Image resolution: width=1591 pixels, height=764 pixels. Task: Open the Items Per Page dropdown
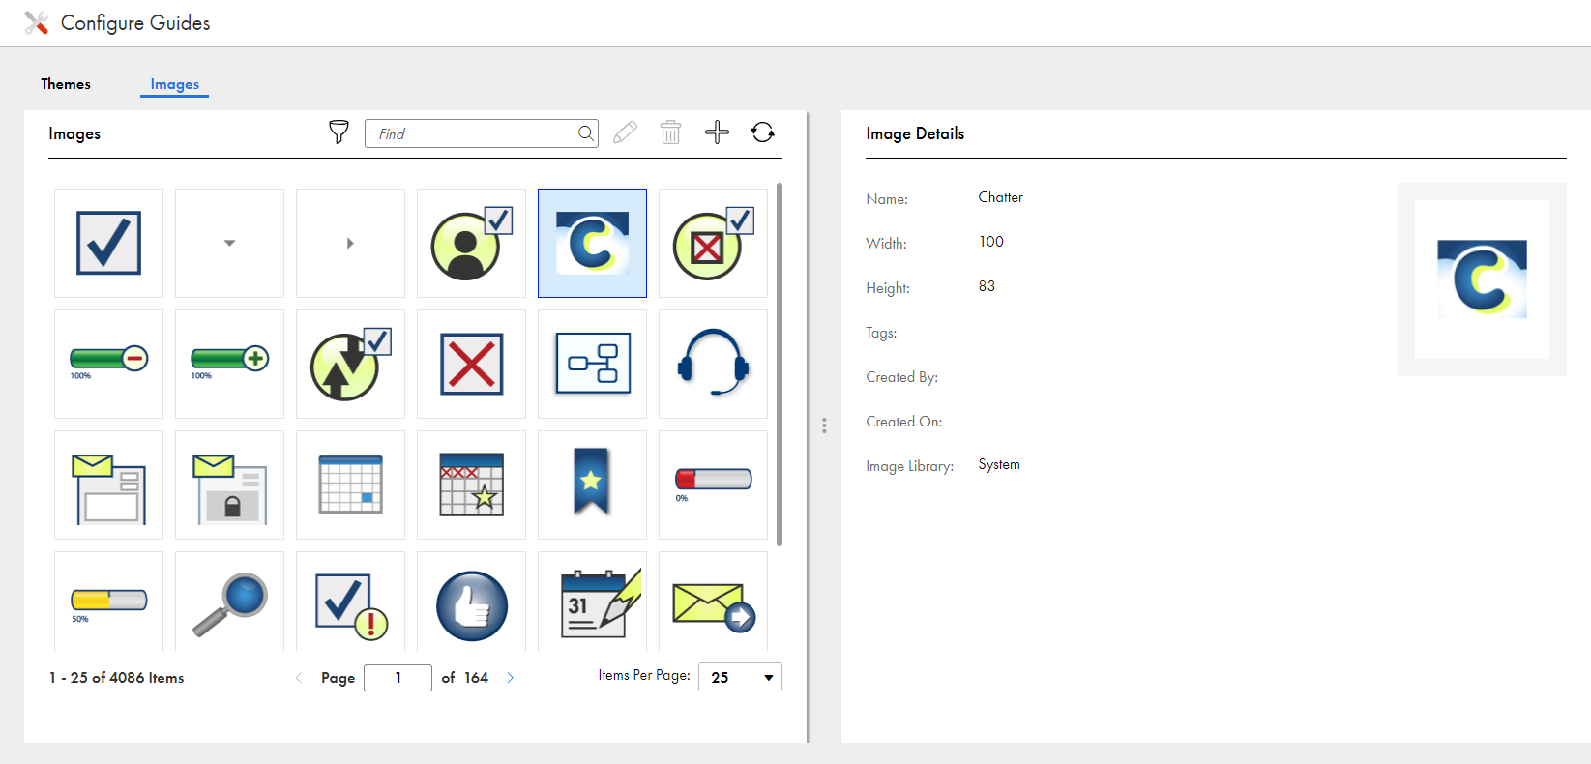(740, 677)
